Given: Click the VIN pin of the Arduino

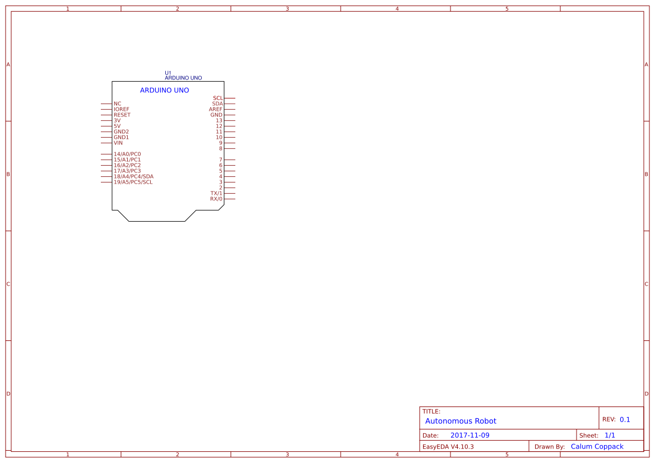Looking at the screenshot, I should [117, 143].
